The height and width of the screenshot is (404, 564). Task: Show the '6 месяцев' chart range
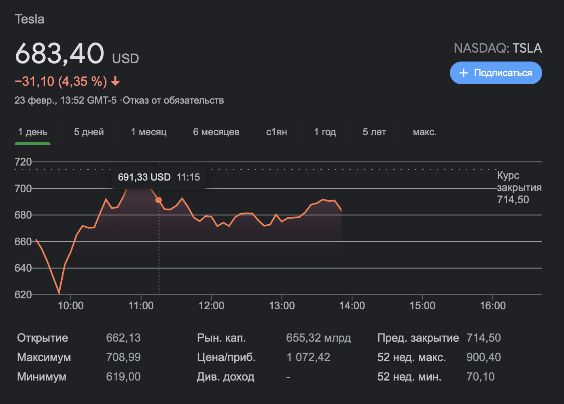216,132
